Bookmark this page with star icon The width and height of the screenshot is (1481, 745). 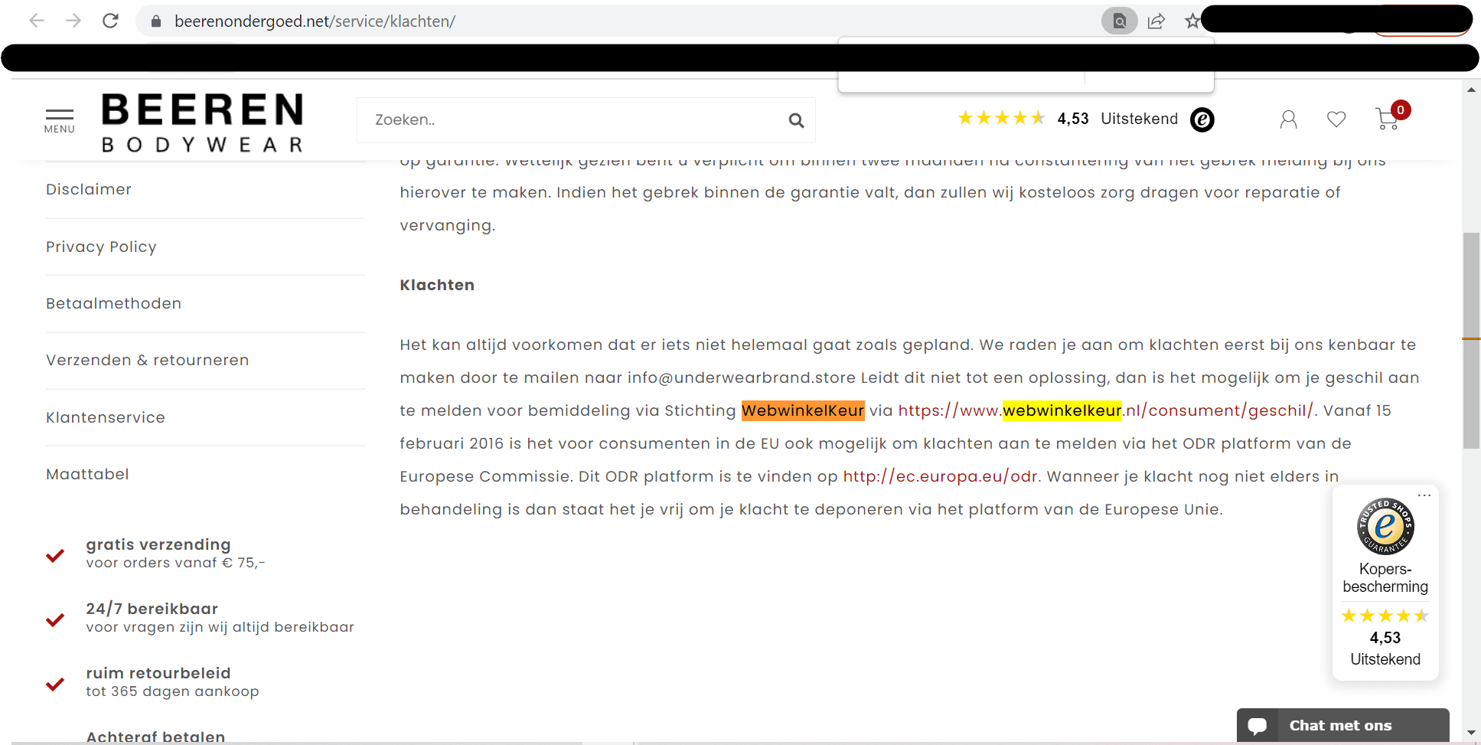point(1192,21)
